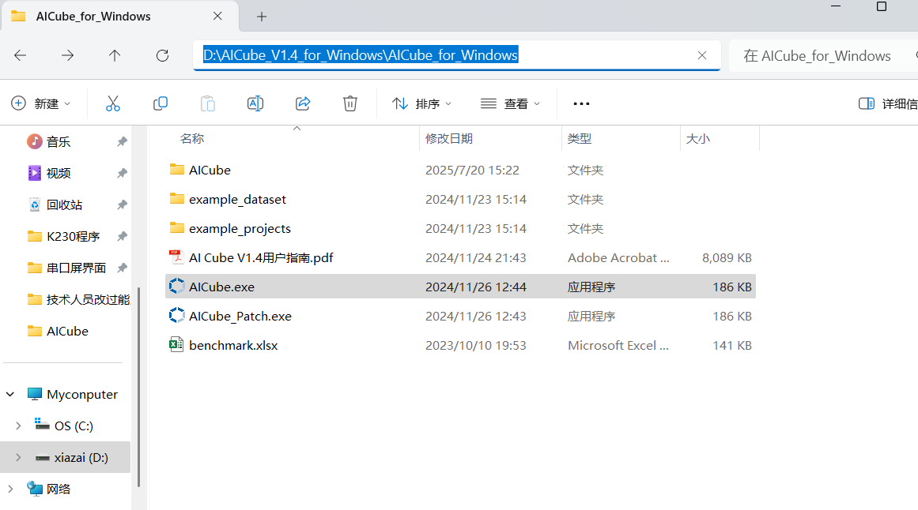Image resolution: width=918 pixels, height=510 pixels.
Task: Go back to previous folder
Action: tap(21, 55)
